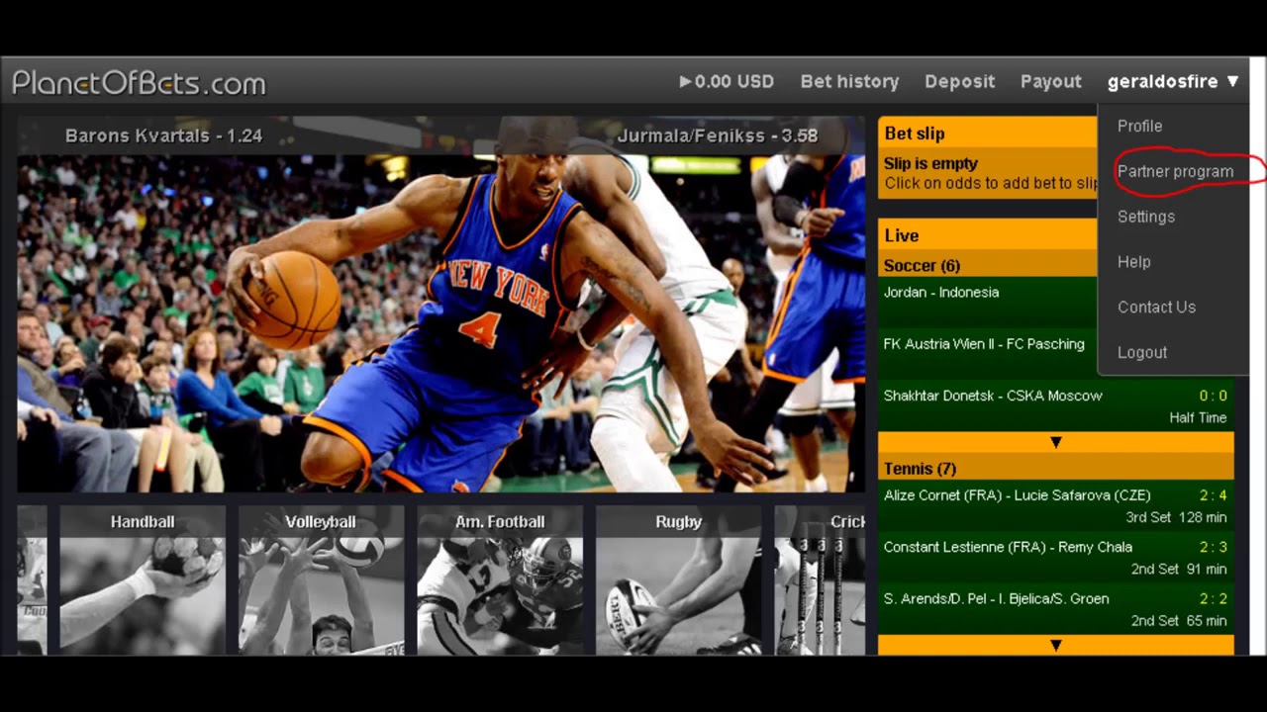Select Contact Us menu entry

pos(1156,308)
